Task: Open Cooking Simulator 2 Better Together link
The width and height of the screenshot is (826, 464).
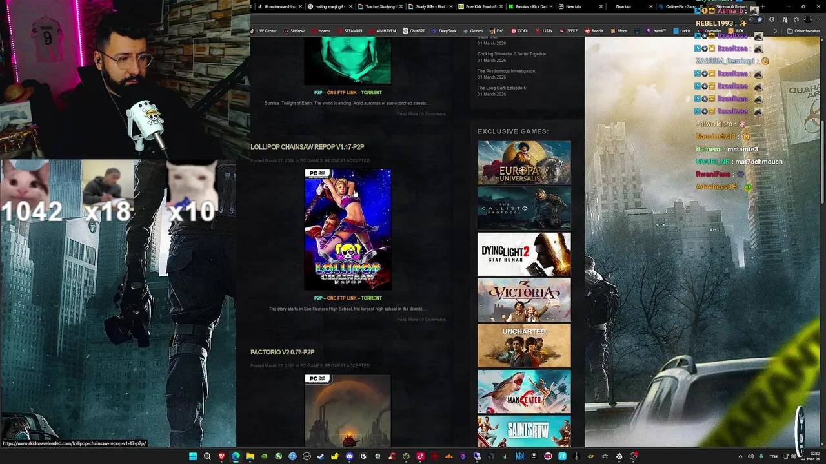Action: (x=512, y=54)
